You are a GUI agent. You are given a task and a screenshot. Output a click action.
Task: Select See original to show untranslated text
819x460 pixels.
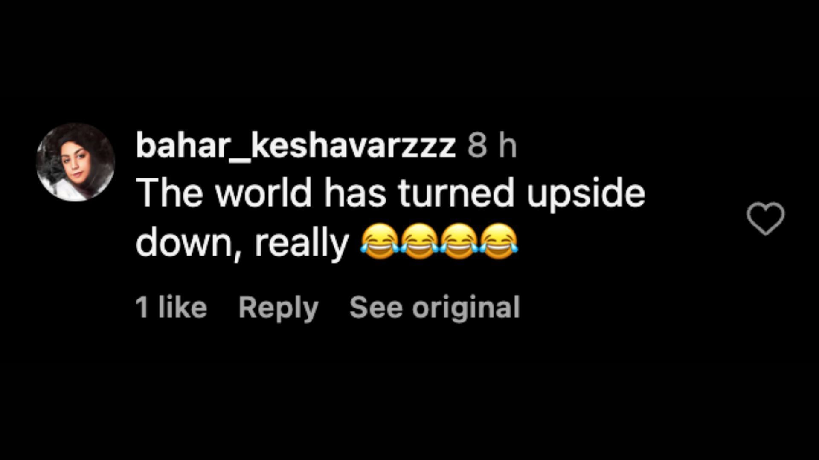click(x=435, y=308)
